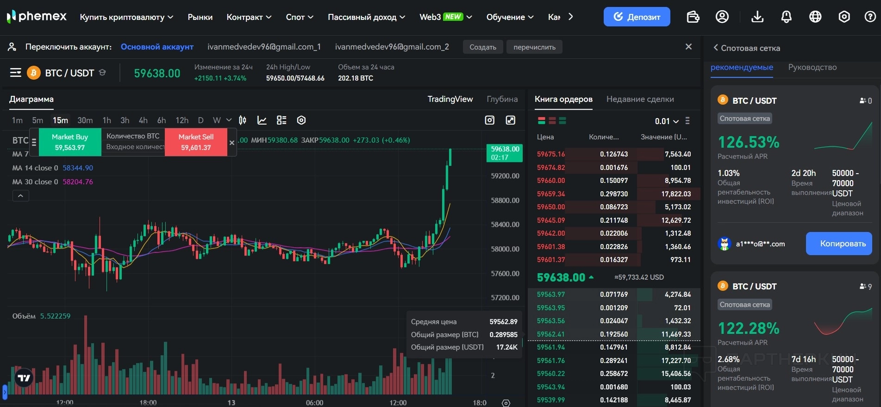
Task: Click Копировать on the 126.53% grid card
Action: click(839, 244)
